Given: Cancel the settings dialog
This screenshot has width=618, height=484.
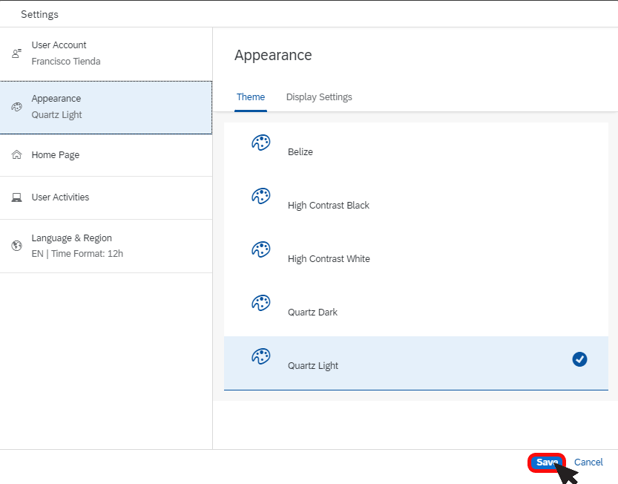Looking at the screenshot, I should (x=588, y=462).
